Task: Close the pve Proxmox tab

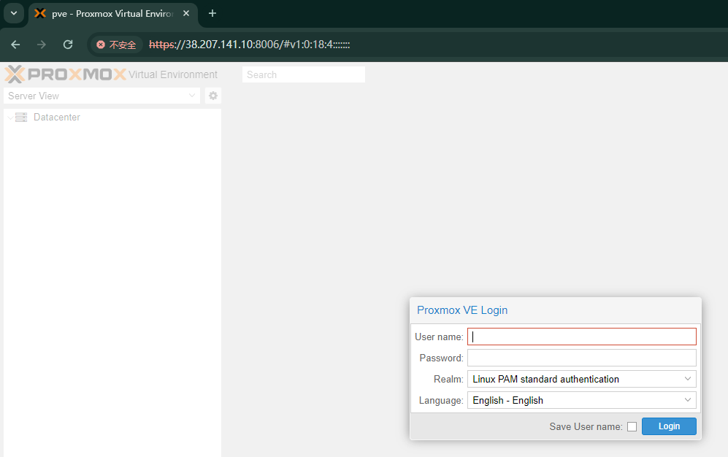Action: [x=186, y=13]
